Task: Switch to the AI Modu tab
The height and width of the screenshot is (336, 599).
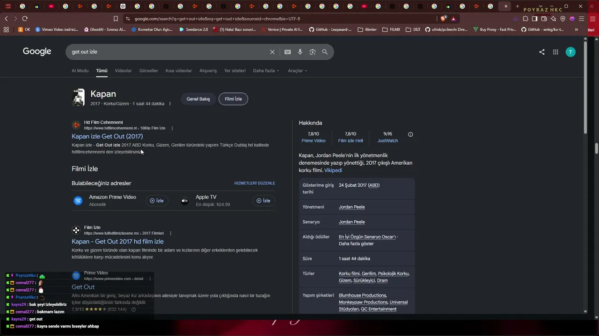Action: pos(80,71)
